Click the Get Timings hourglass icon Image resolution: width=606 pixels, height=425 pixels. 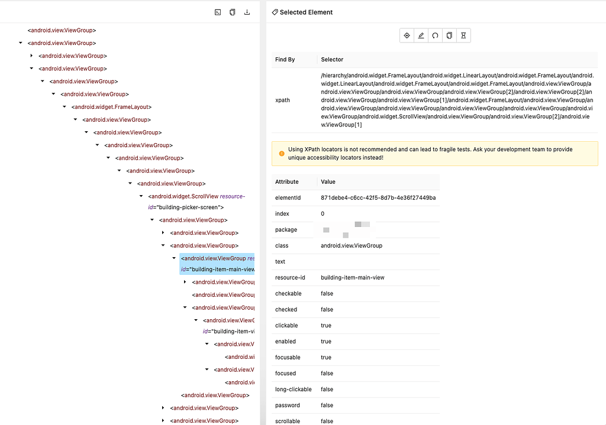463,35
